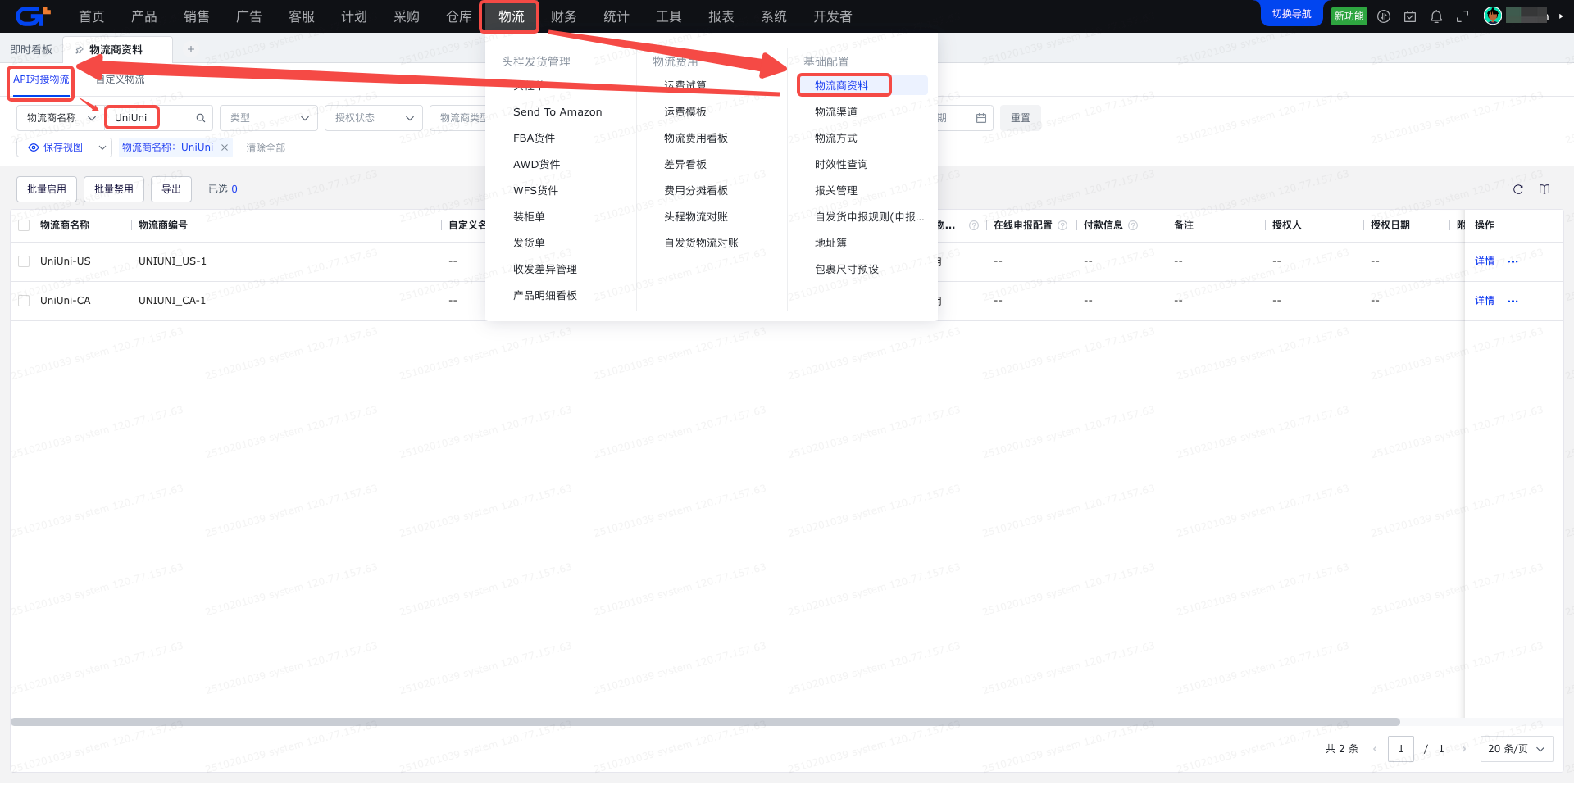
Task: Expand the 保存视图 dropdown arrow
Action: coord(102,147)
